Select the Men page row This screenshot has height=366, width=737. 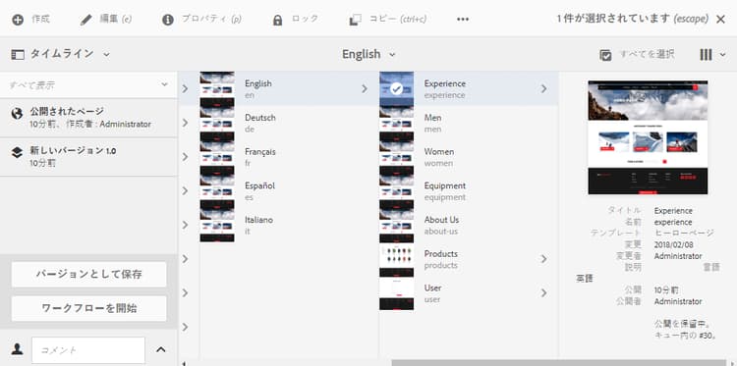click(469, 123)
